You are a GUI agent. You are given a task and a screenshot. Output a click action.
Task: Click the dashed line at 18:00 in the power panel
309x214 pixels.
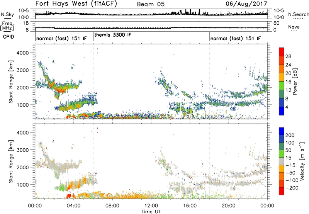pos(209,82)
